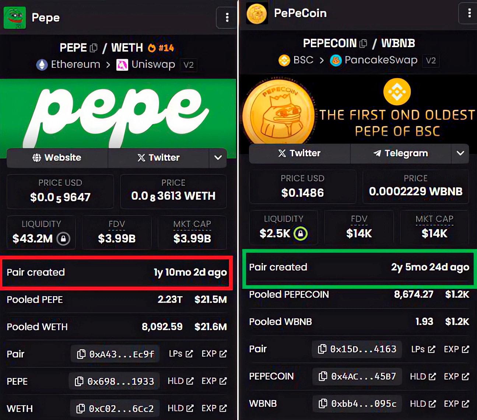This screenshot has width=477, height=420.
Task: Open Pepe Twitter profile
Action: [x=158, y=158]
